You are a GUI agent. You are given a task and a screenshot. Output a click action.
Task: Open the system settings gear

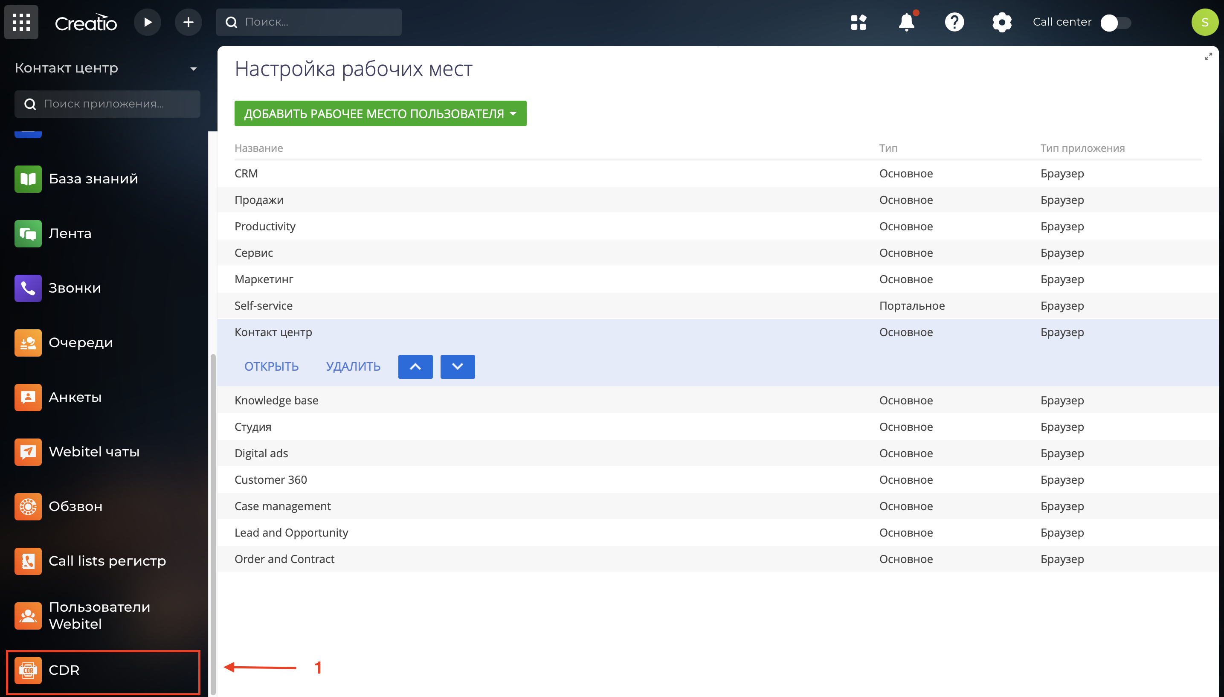(x=1001, y=22)
